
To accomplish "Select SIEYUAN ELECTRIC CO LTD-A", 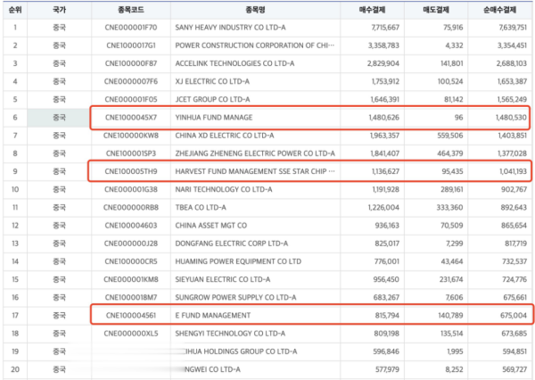I will coord(223,279).
